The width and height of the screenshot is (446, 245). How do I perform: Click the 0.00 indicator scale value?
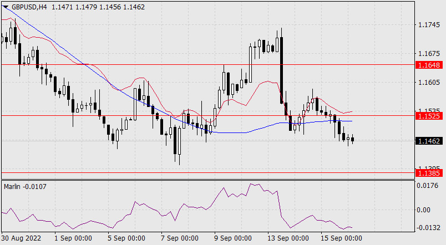pyautogui.click(x=424, y=210)
